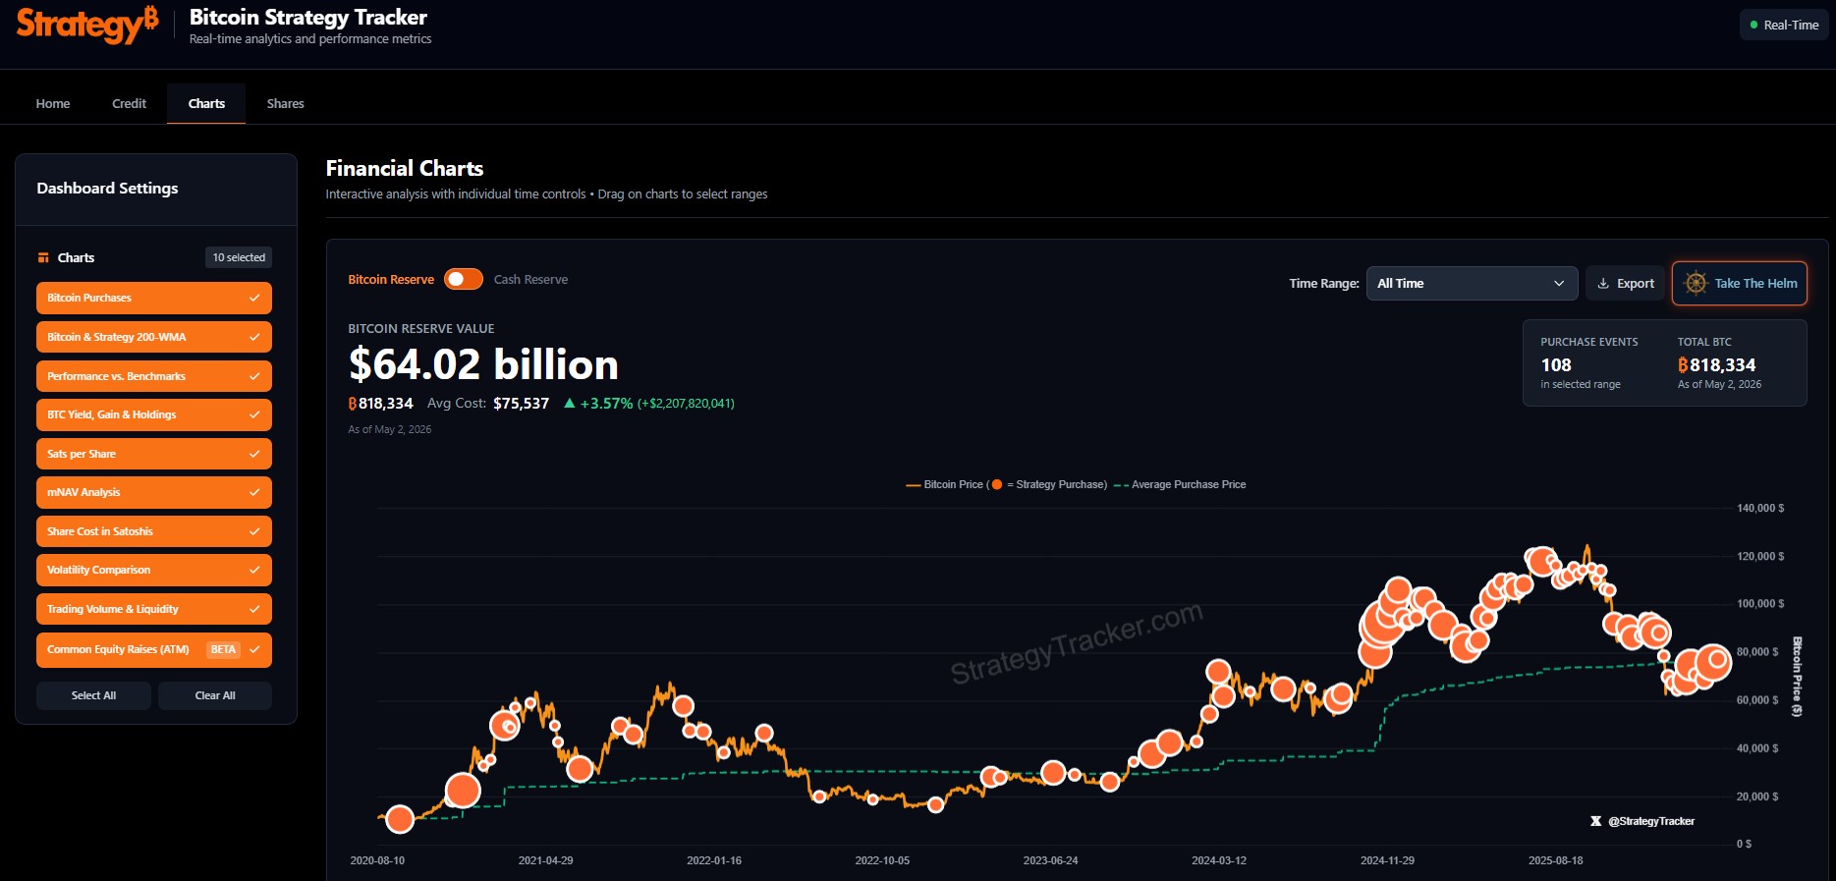This screenshot has width=1836, height=881.
Task: Toggle BTC Yield, Gain & Holdings chart
Action: tap(154, 414)
